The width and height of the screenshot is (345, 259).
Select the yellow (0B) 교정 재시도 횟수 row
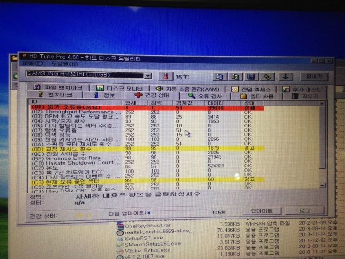point(147,149)
